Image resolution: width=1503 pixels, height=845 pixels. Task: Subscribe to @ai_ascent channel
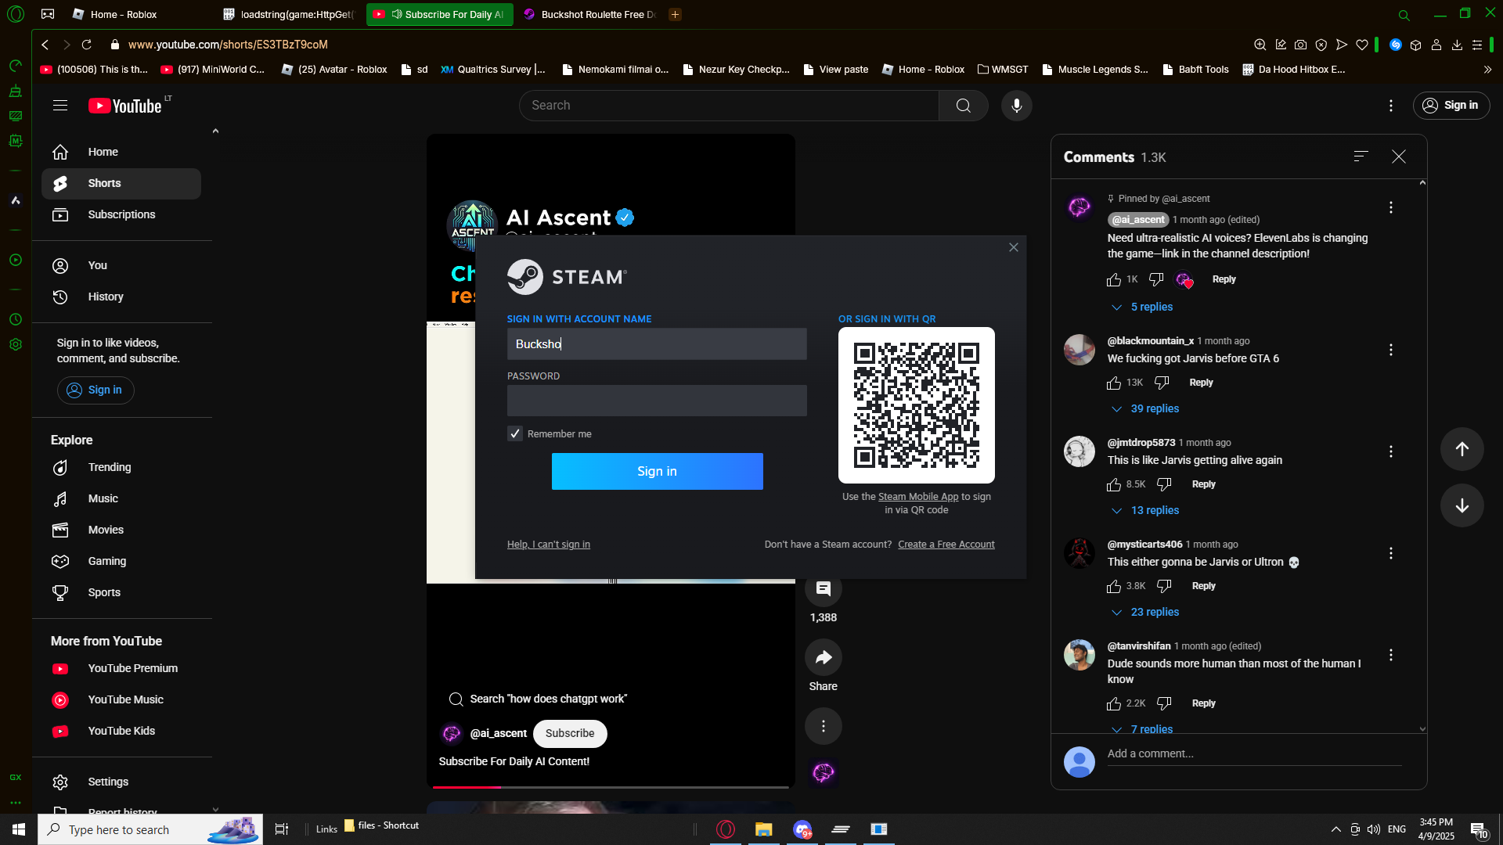point(570,733)
